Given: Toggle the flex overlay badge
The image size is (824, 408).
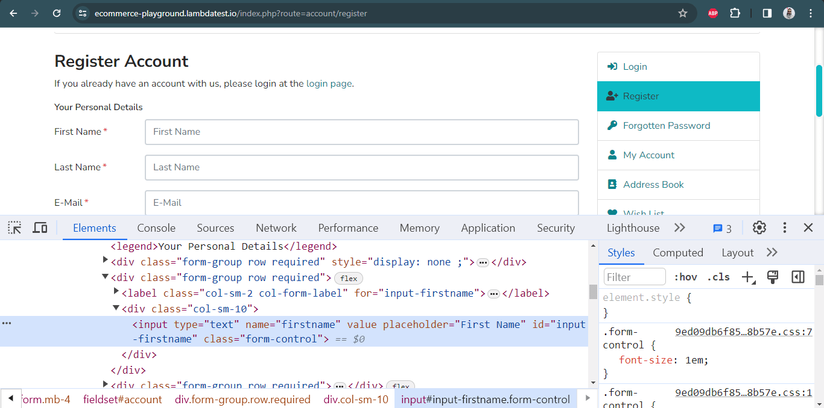Looking at the screenshot, I should (x=349, y=278).
